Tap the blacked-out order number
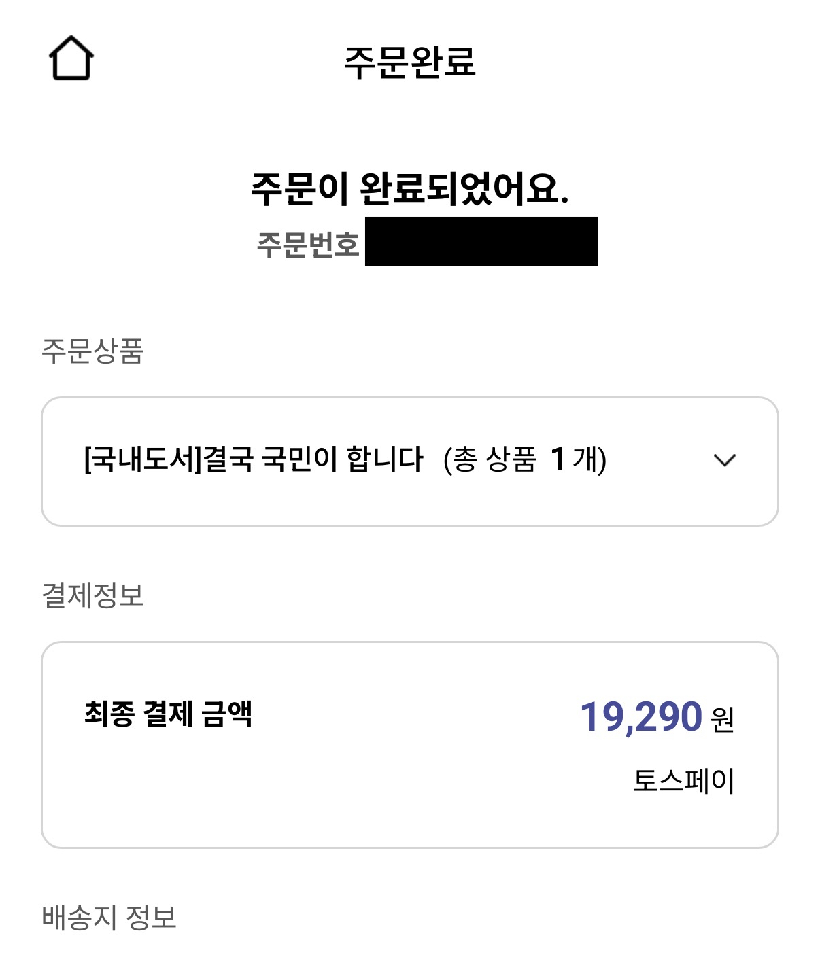Image resolution: width=820 pixels, height=959 pixels. pyautogui.click(x=481, y=241)
